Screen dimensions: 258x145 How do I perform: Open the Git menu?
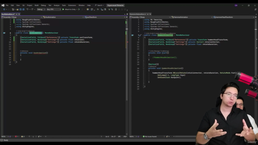click(23, 5)
